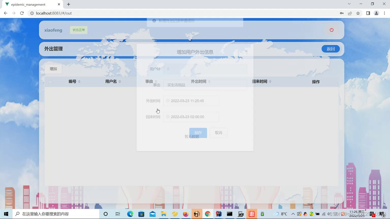390x219 pixels.
Task: Click the share page icon
Action: click(350, 13)
